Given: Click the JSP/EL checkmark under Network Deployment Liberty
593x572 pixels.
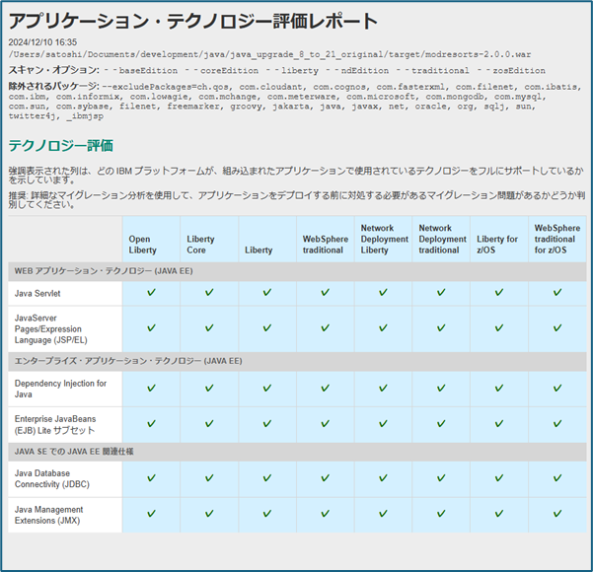Looking at the screenshot, I should 383,327.
